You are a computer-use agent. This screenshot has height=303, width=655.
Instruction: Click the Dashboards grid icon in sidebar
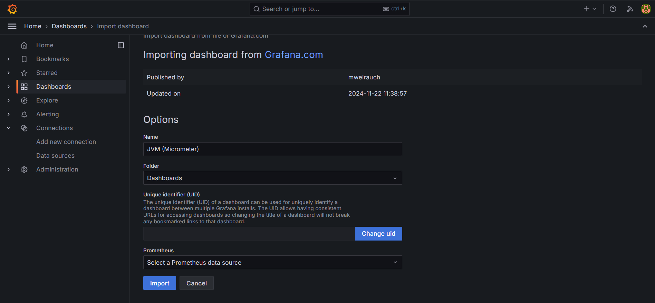pos(24,87)
